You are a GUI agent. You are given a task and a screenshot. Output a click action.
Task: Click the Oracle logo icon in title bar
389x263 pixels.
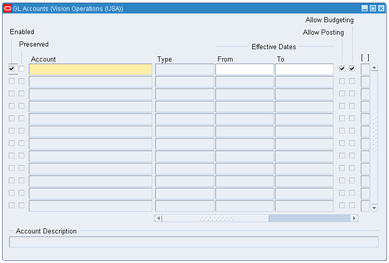point(8,9)
